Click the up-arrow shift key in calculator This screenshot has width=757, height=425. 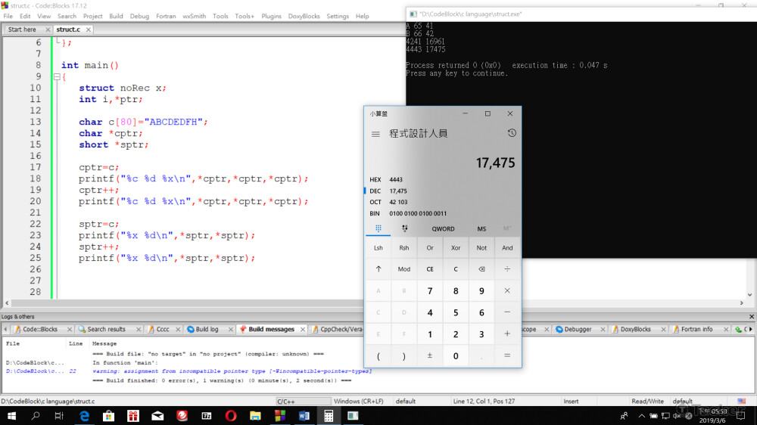click(x=378, y=268)
